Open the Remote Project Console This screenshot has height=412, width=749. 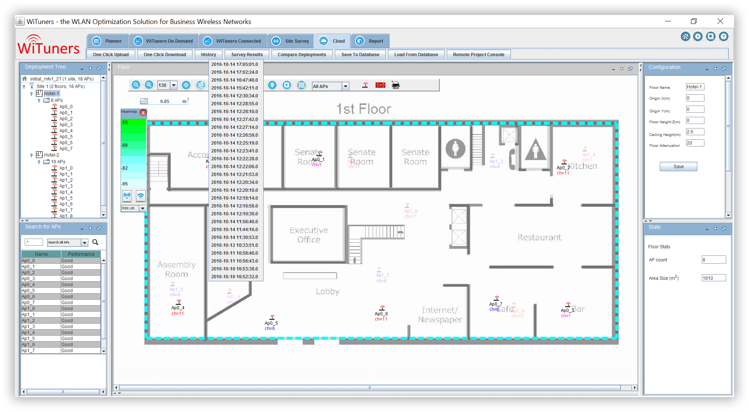pyautogui.click(x=479, y=55)
